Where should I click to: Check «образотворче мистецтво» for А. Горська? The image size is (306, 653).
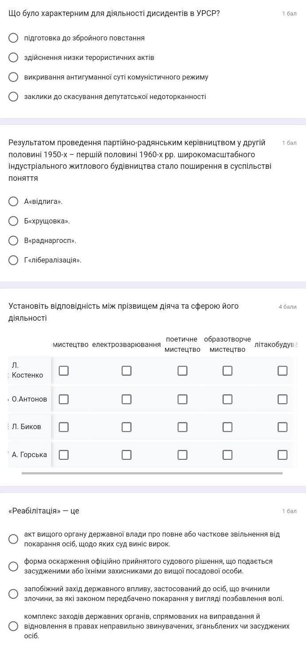tap(227, 455)
